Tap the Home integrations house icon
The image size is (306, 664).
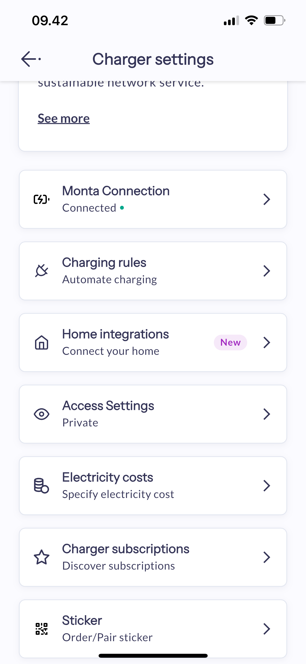(x=42, y=342)
